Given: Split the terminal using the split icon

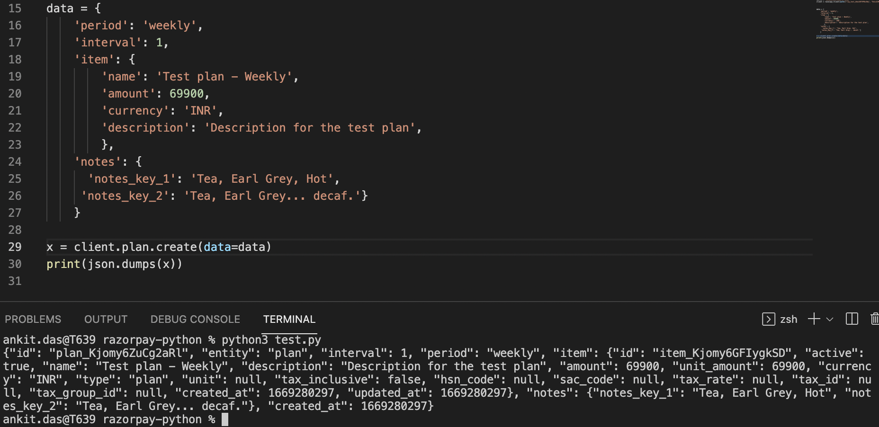Looking at the screenshot, I should [851, 319].
